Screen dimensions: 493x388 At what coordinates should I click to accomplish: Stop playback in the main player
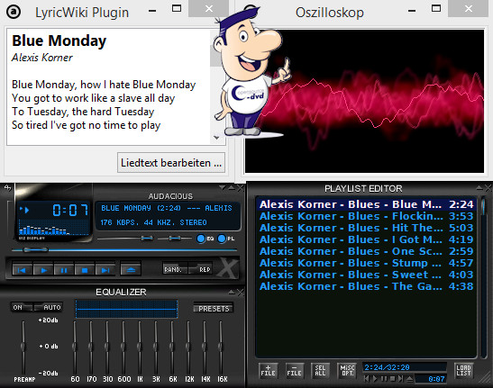tap(85, 270)
